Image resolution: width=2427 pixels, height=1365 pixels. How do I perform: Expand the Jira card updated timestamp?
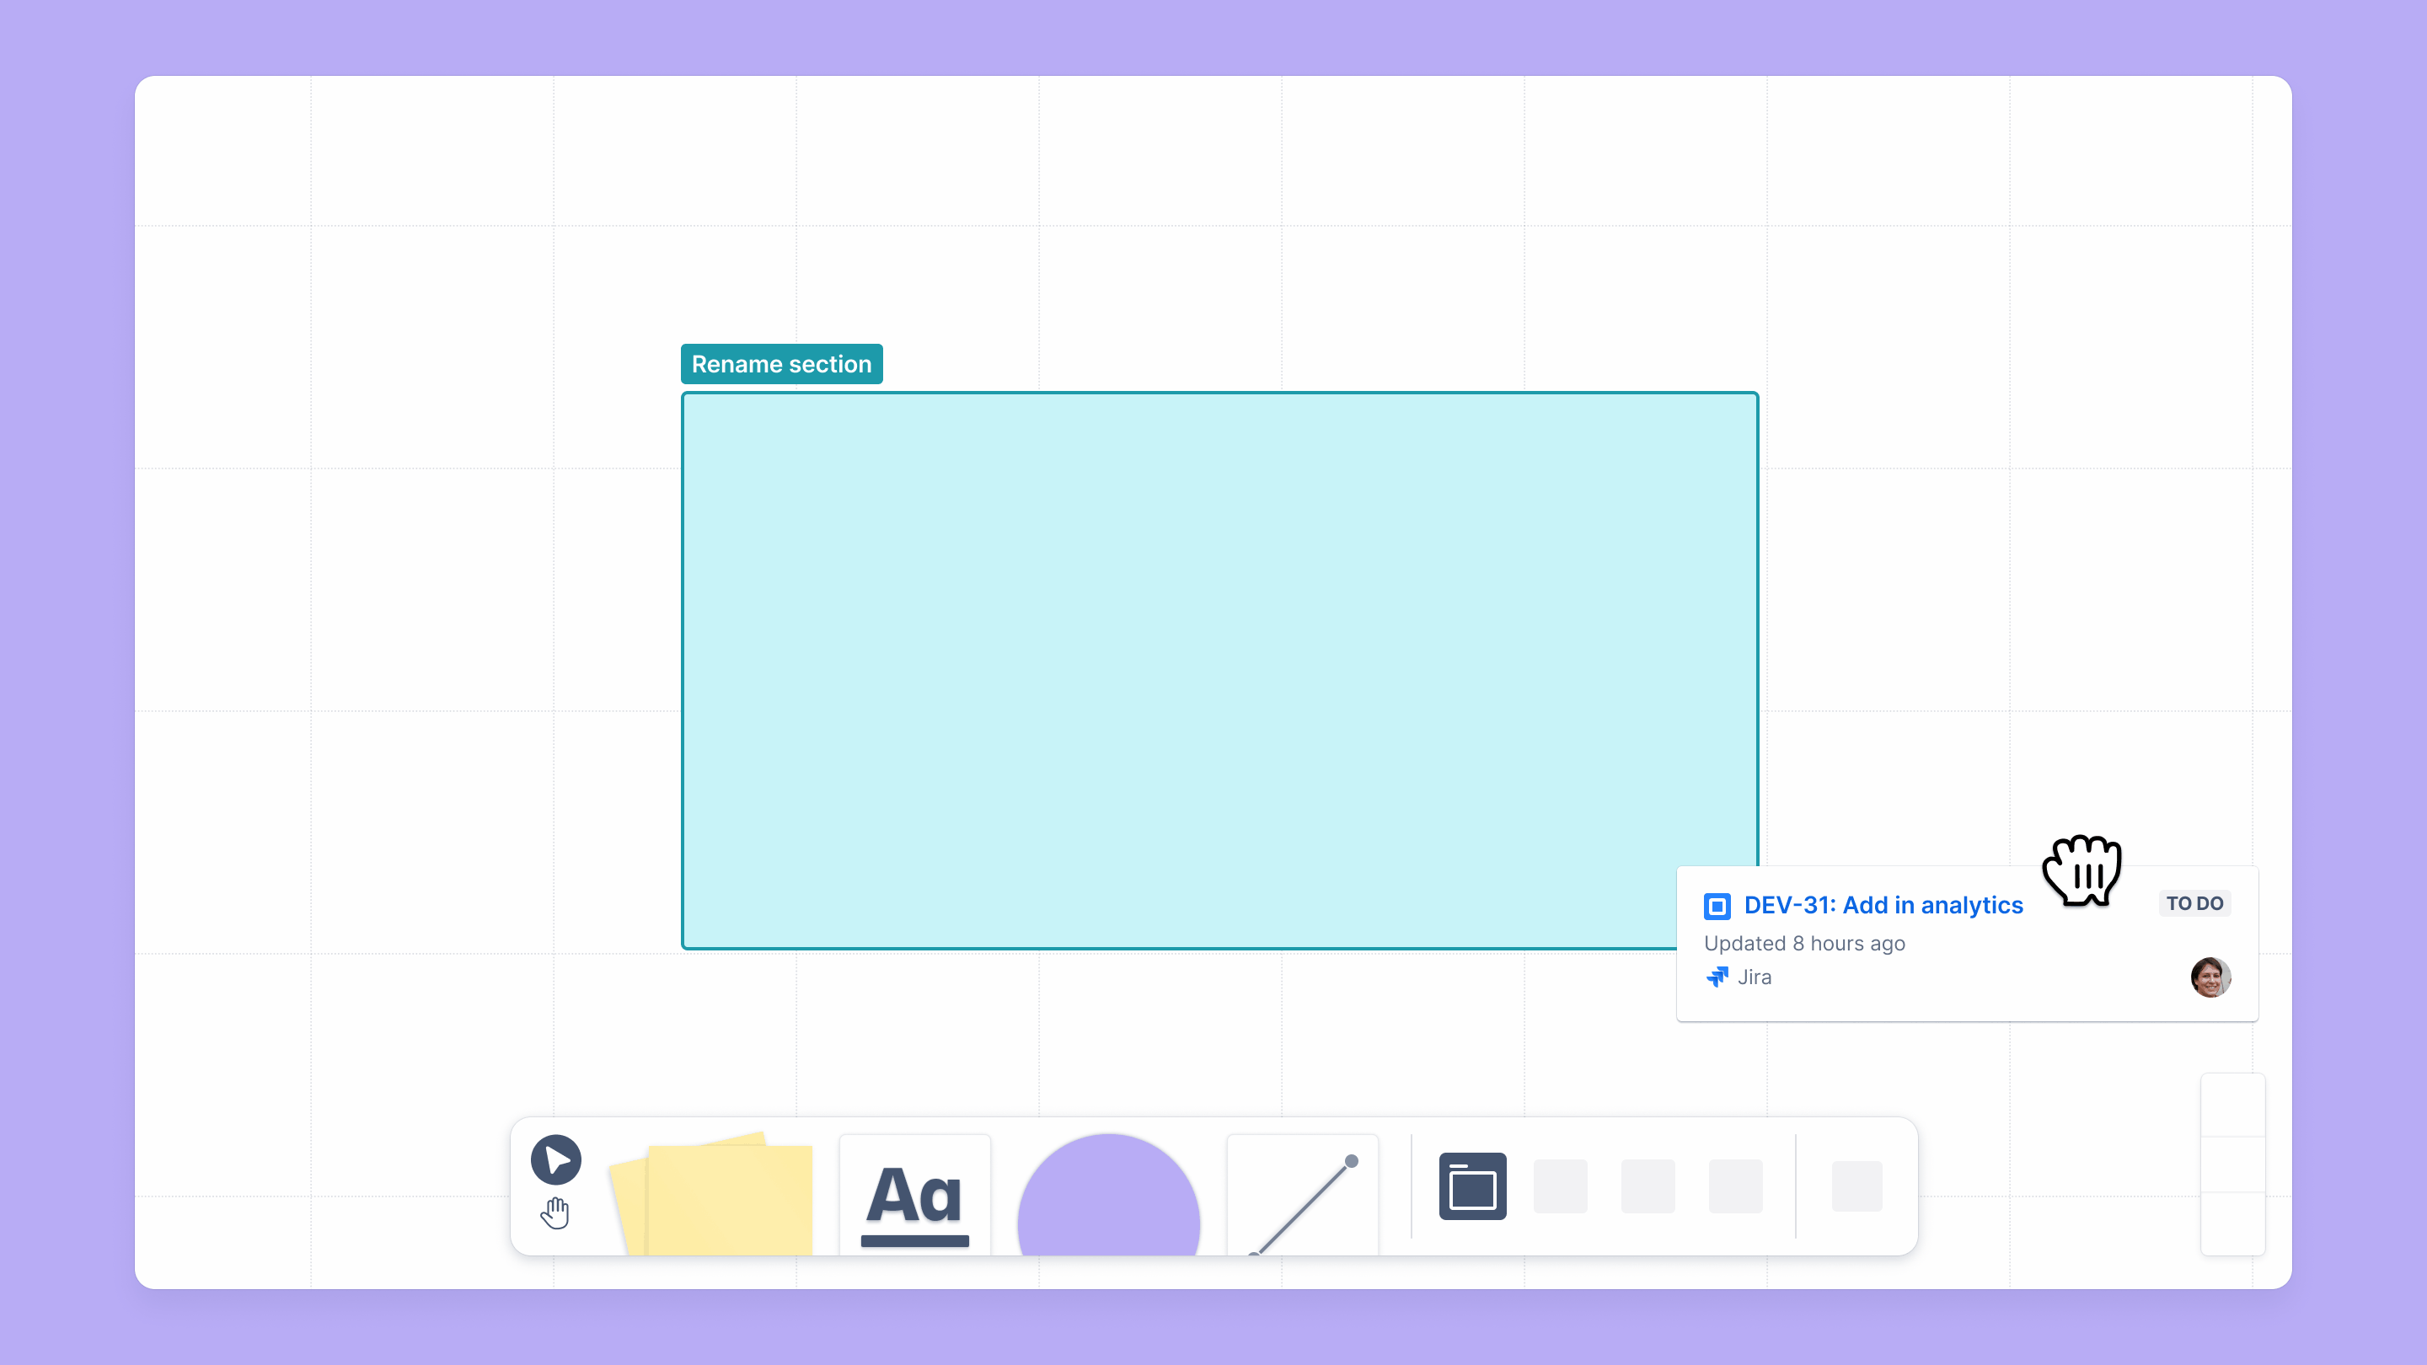1803,944
